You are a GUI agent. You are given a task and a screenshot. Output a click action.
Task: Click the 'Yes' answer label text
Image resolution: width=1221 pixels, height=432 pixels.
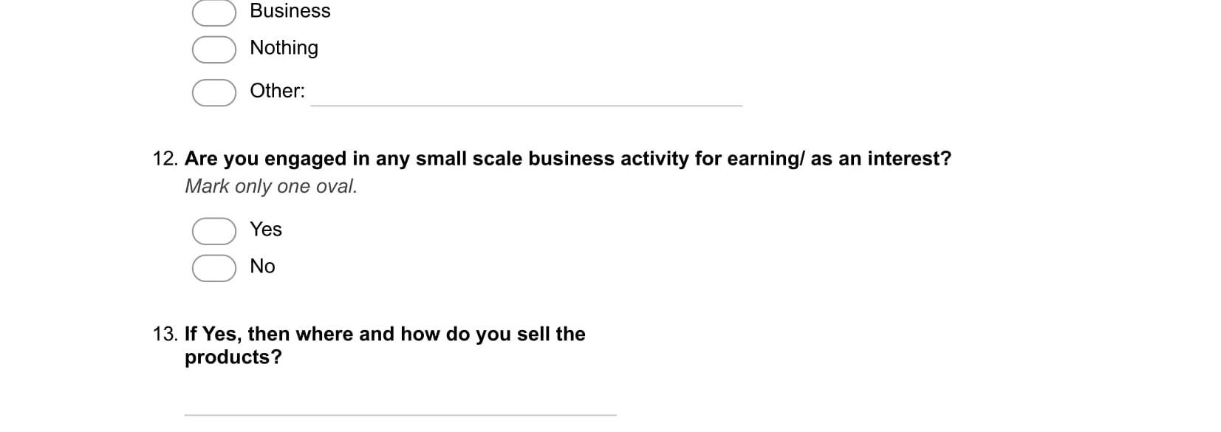point(265,230)
